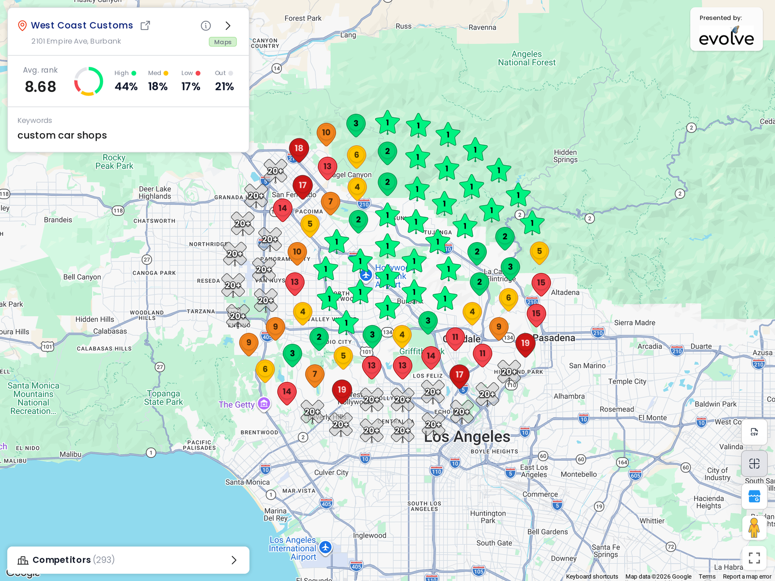Click the Med 18% legend entry

click(x=158, y=81)
